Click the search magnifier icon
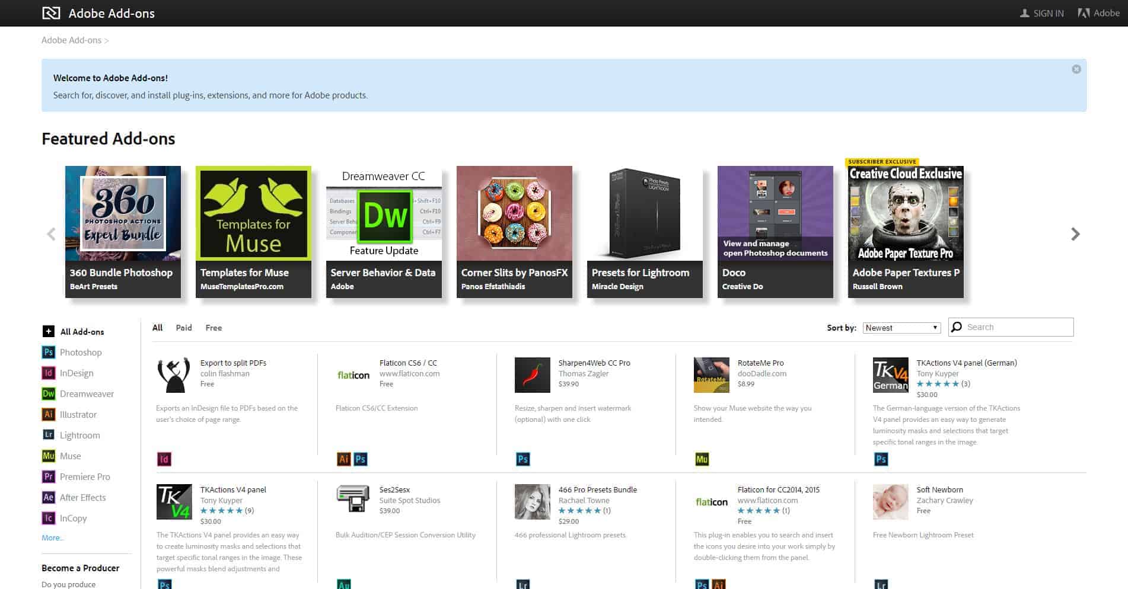The image size is (1128, 589). (956, 327)
